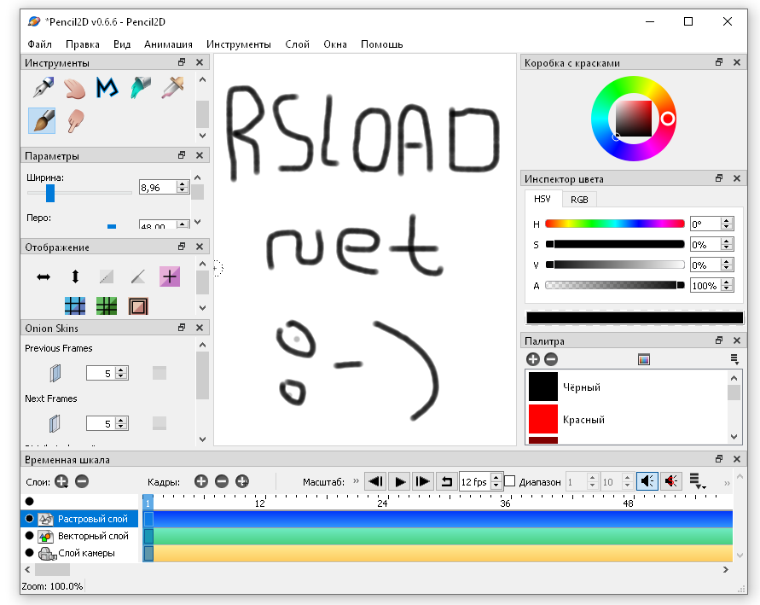760x605 pixels.
Task: Increase the Ширина width value
Action: pyautogui.click(x=183, y=184)
